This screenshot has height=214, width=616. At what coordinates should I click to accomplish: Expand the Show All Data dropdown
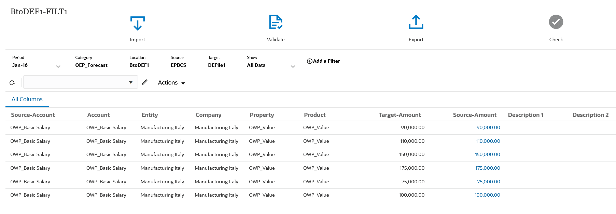(293, 66)
